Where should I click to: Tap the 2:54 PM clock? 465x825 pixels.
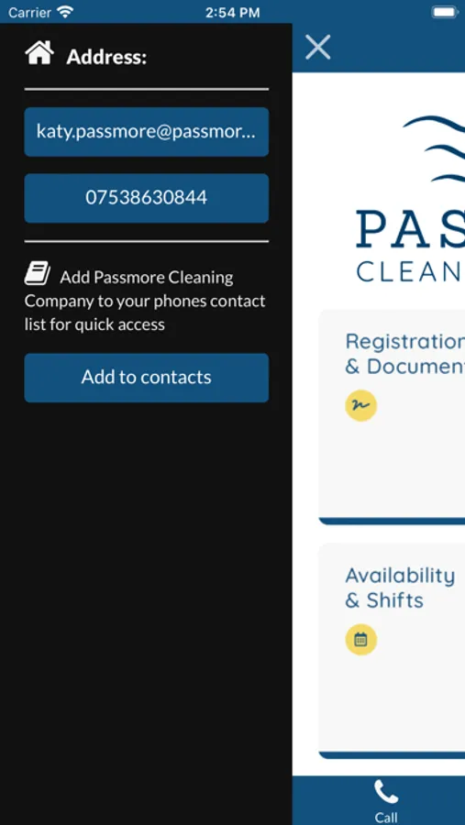point(232,13)
